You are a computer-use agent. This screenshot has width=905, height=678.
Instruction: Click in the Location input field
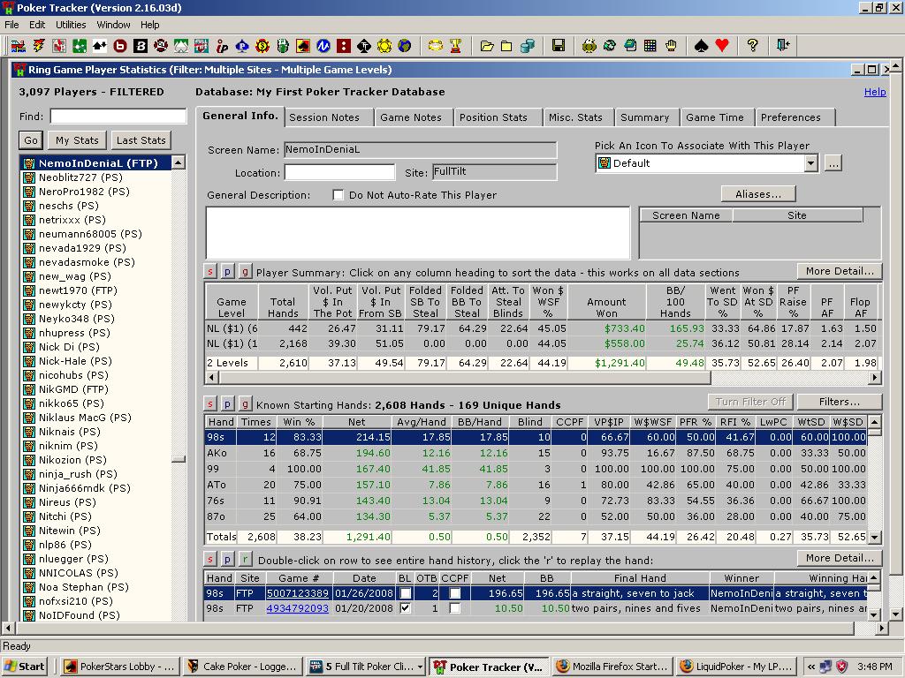[x=339, y=172]
